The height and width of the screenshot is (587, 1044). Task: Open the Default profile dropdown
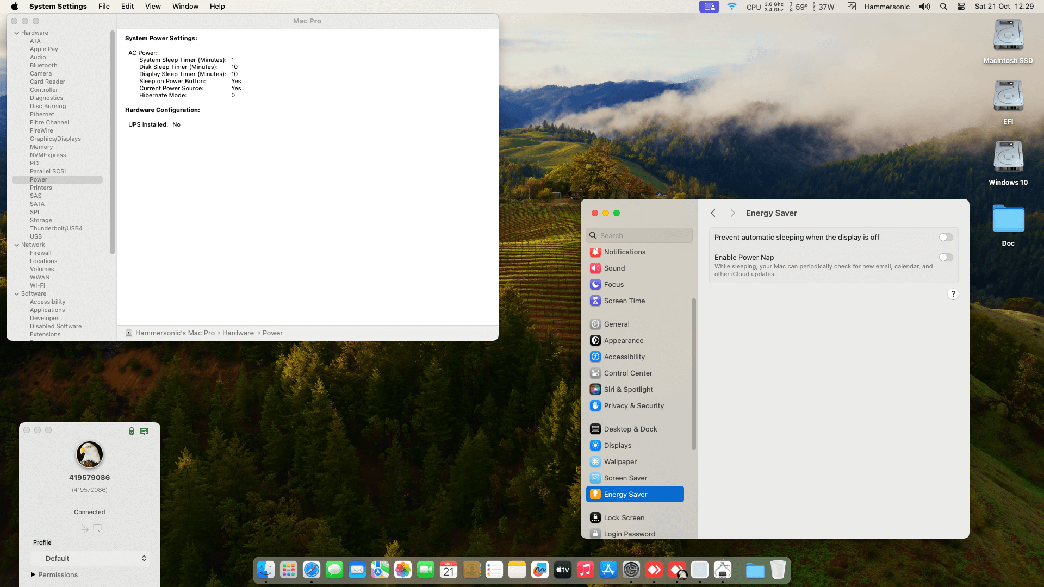point(90,558)
